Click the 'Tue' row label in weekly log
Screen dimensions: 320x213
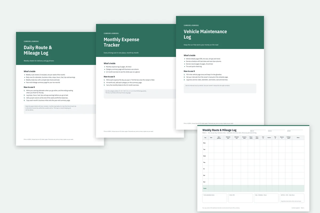[204, 149]
